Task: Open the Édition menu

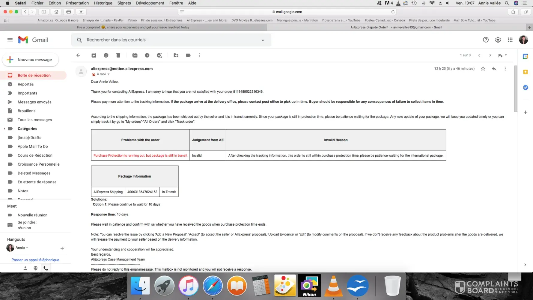Action: (55, 3)
